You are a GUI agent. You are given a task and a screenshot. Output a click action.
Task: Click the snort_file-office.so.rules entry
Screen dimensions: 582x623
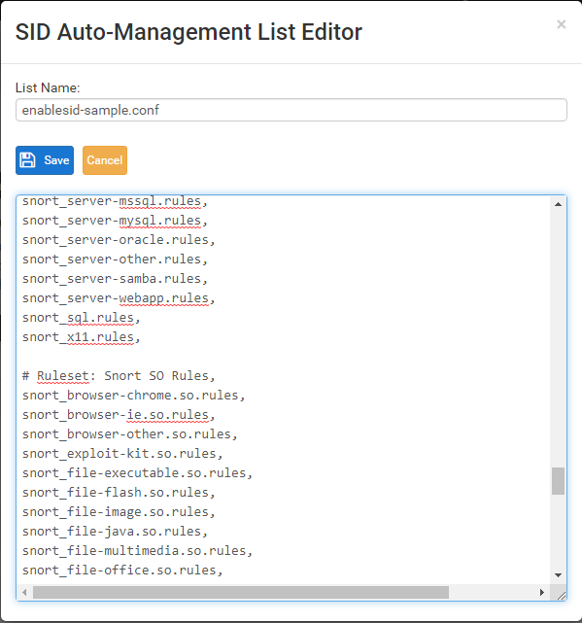122,571
